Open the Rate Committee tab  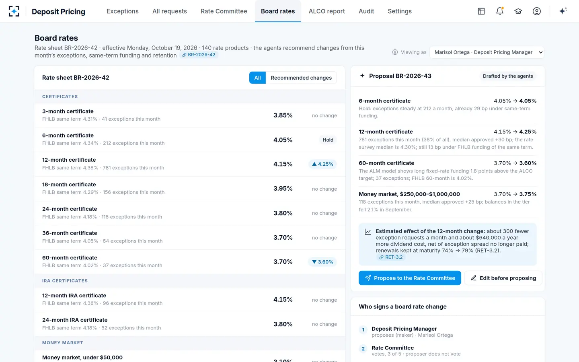tap(224, 11)
